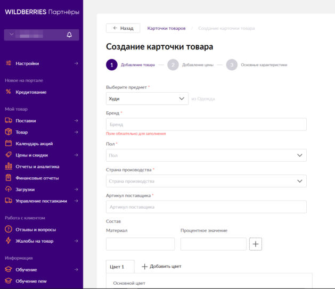Open the Пол dropdown

click(x=206, y=155)
